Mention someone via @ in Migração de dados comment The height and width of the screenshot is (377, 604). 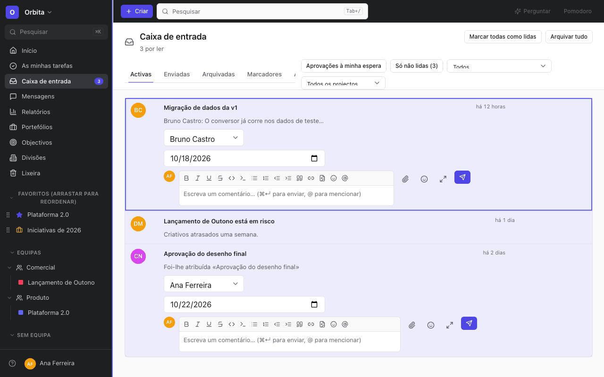345,178
